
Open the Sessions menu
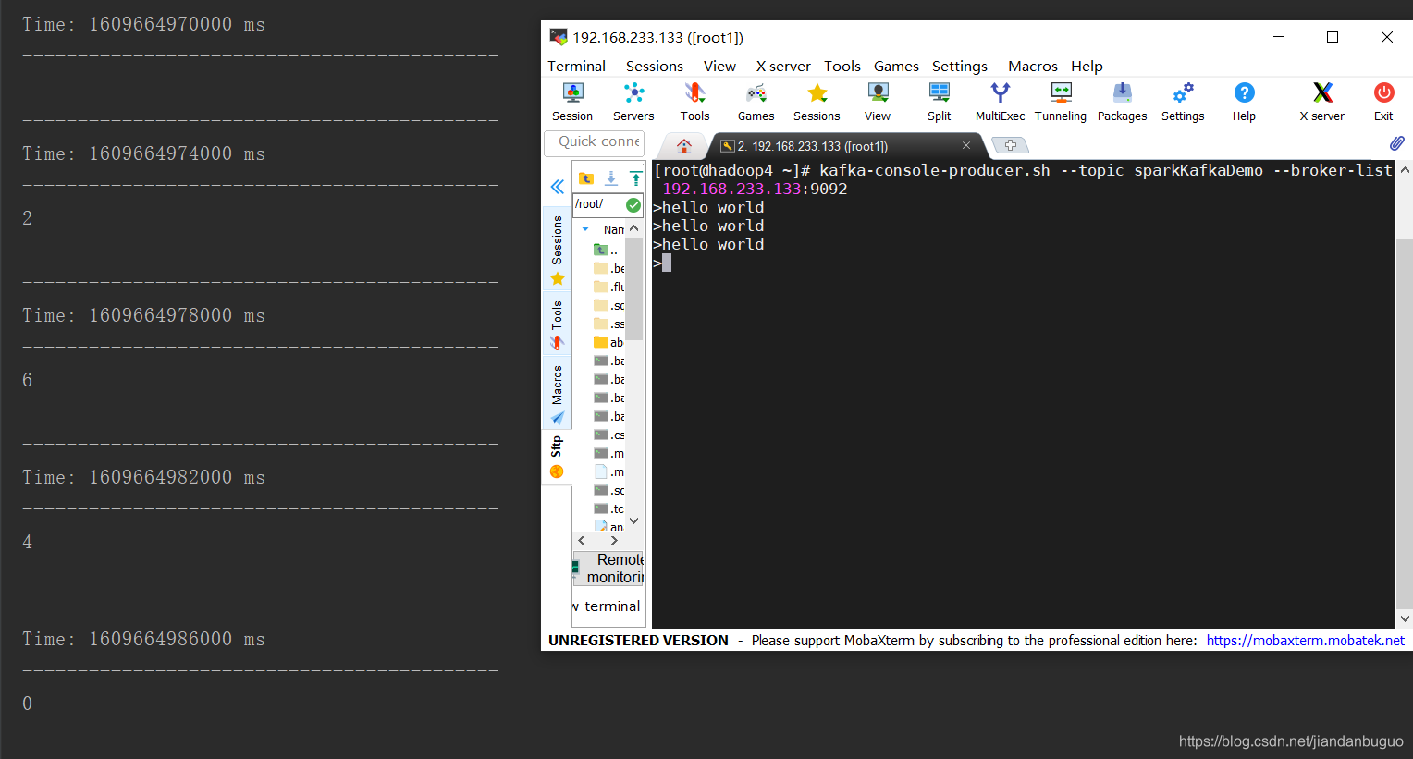click(655, 67)
